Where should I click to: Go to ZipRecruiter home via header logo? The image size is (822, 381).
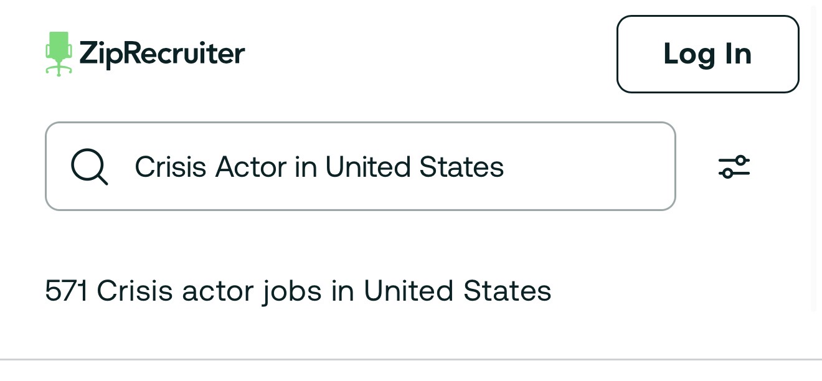click(x=145, y=54)
